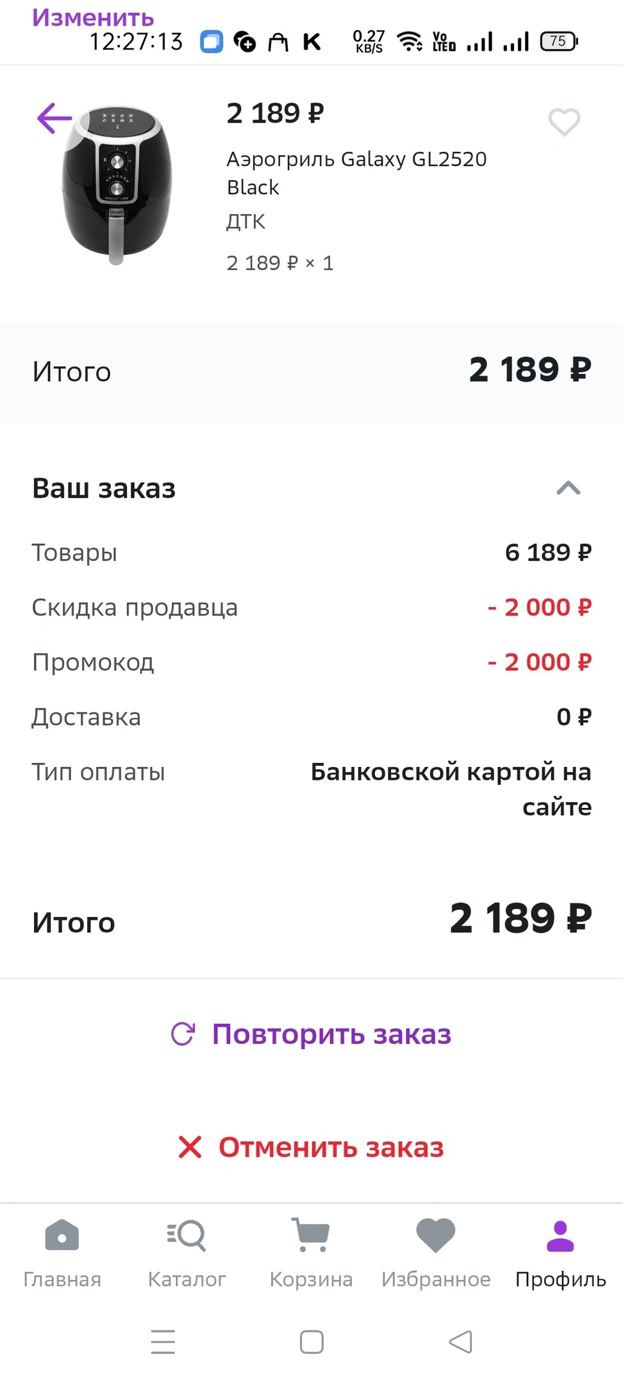623x1385 pixels.
Task: Tap Повторить заказ button
Action: point(311,1034)
